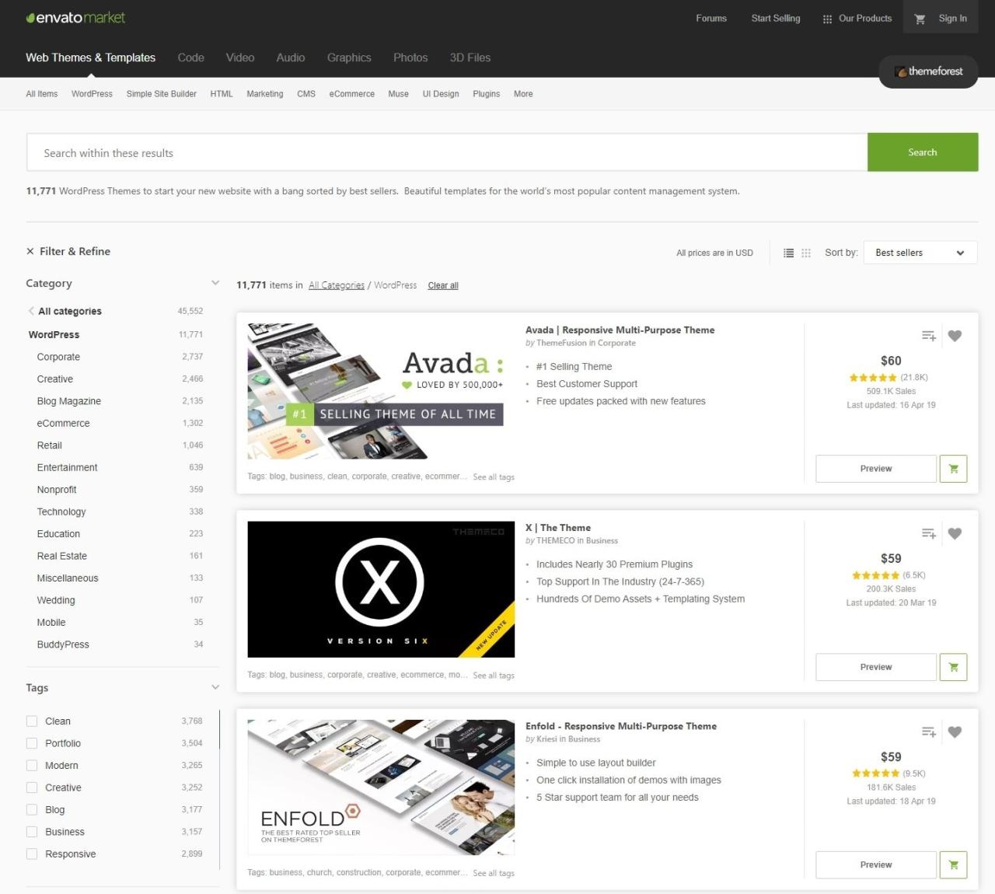Favorite the Avada theme heart icon
995x894 pixels.
[955, 336]
